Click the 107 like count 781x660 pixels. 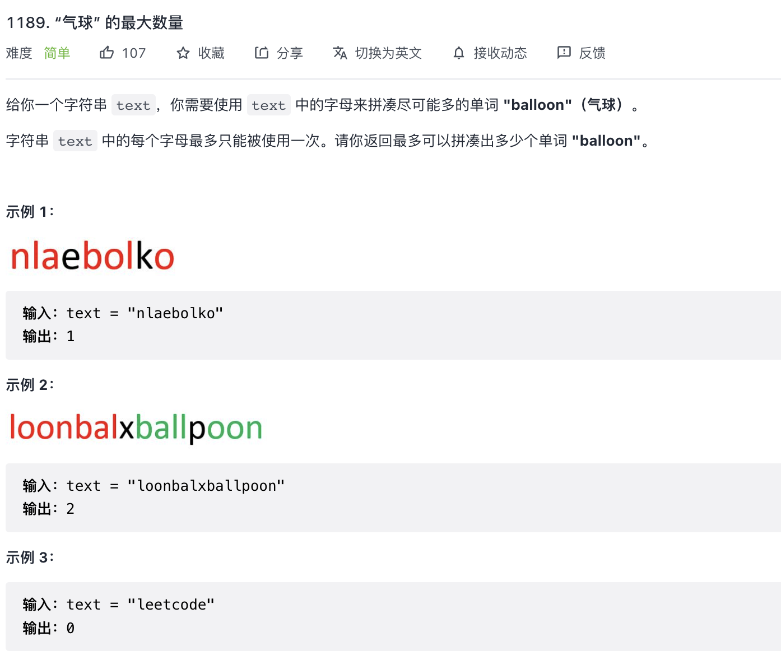[134, 53]
